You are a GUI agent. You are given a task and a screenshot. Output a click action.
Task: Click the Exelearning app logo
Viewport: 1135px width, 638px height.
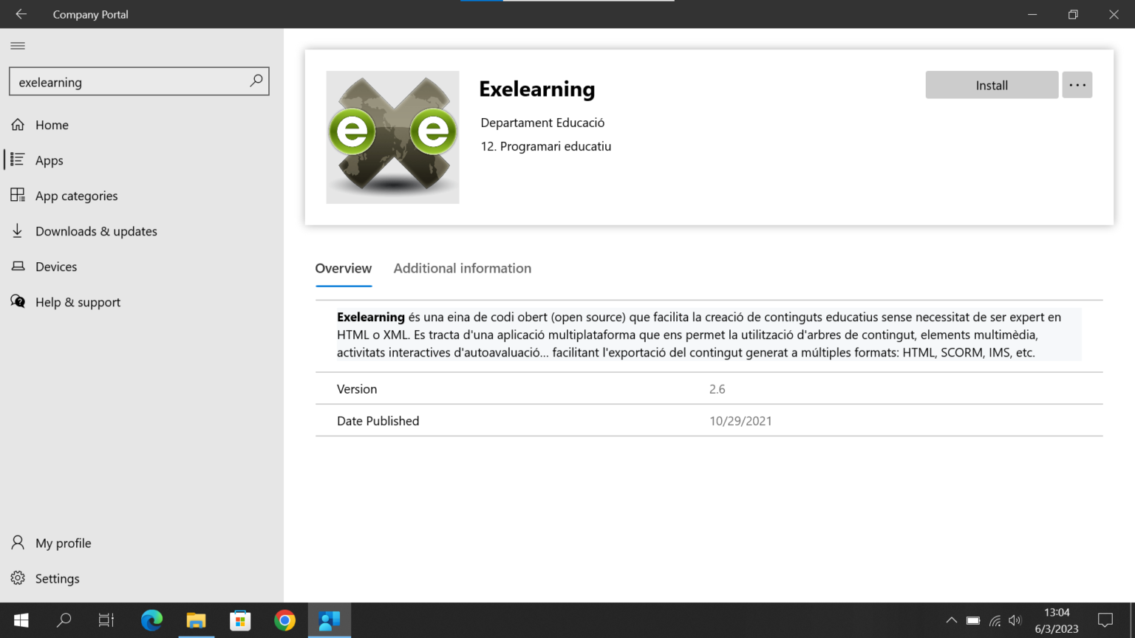pos(392,137)
